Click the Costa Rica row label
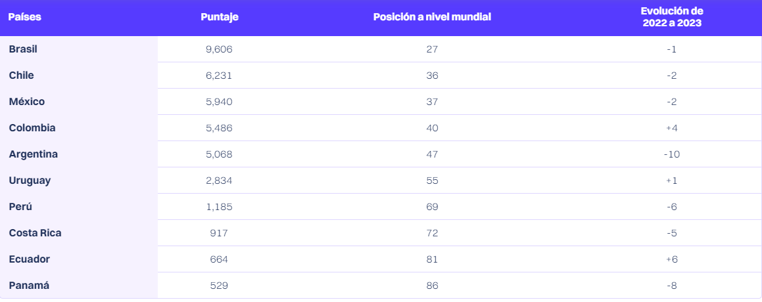Viewport: 762px width, 302px height. click(x=36, y=233)
